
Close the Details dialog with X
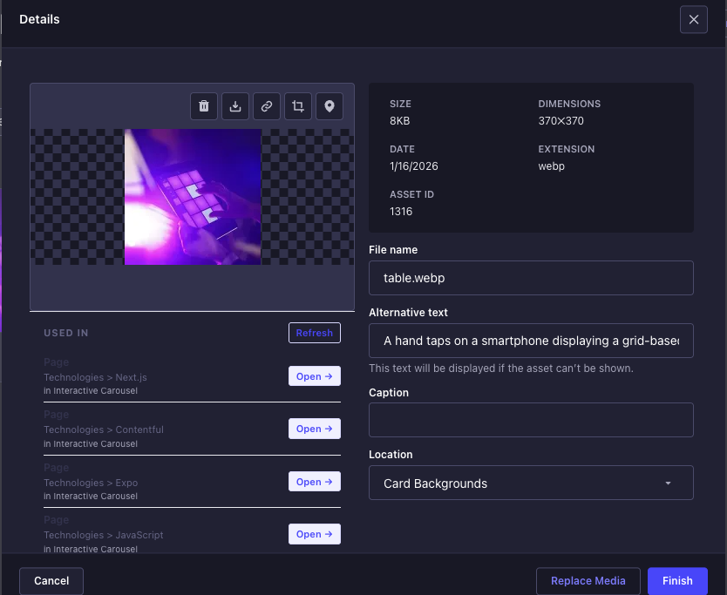pos(694,19)
